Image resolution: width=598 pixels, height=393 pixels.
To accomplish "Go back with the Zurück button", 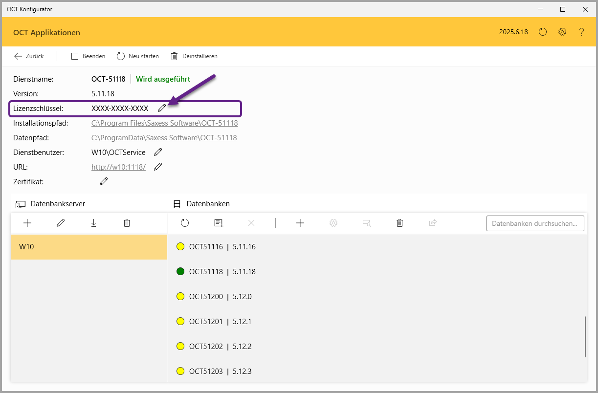I will pyautogui.click(x=29, y=56).
